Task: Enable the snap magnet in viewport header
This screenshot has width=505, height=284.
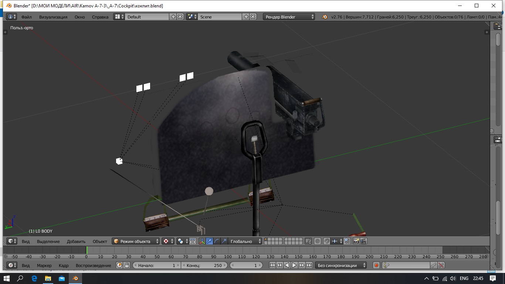Action: pos(326,241)
